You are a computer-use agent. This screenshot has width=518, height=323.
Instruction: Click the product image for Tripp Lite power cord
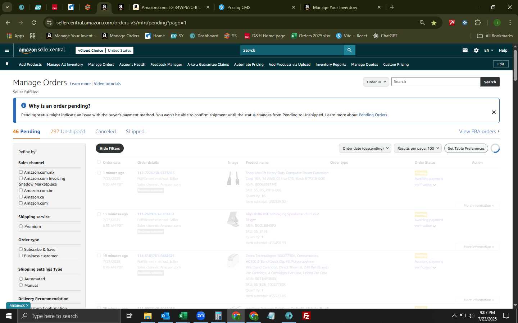click(x=233, y=178)
